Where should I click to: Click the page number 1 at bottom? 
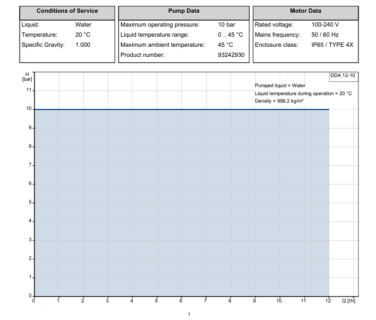[x=189, y=314]
